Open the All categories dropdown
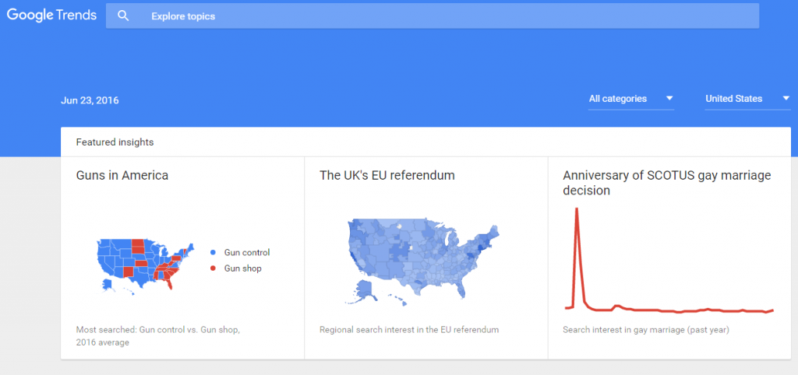The width and height of the screenshot is (798, 375). point(623,99)
